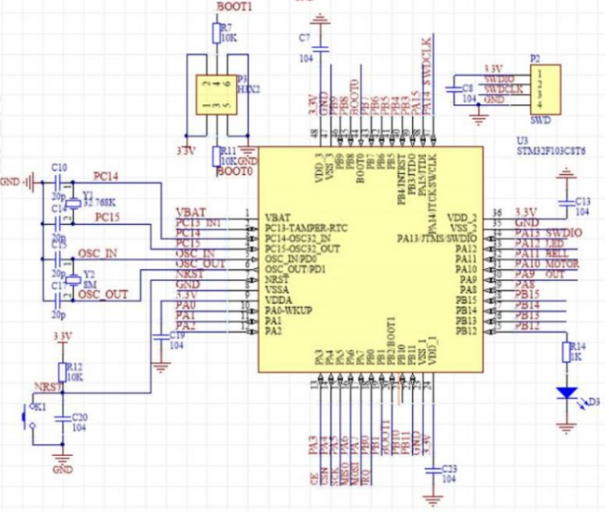Image resolution: width=609 pixels, height=517 pixels.
Task: Click the PA10 MOTOR net label
Action: point(547,263)
